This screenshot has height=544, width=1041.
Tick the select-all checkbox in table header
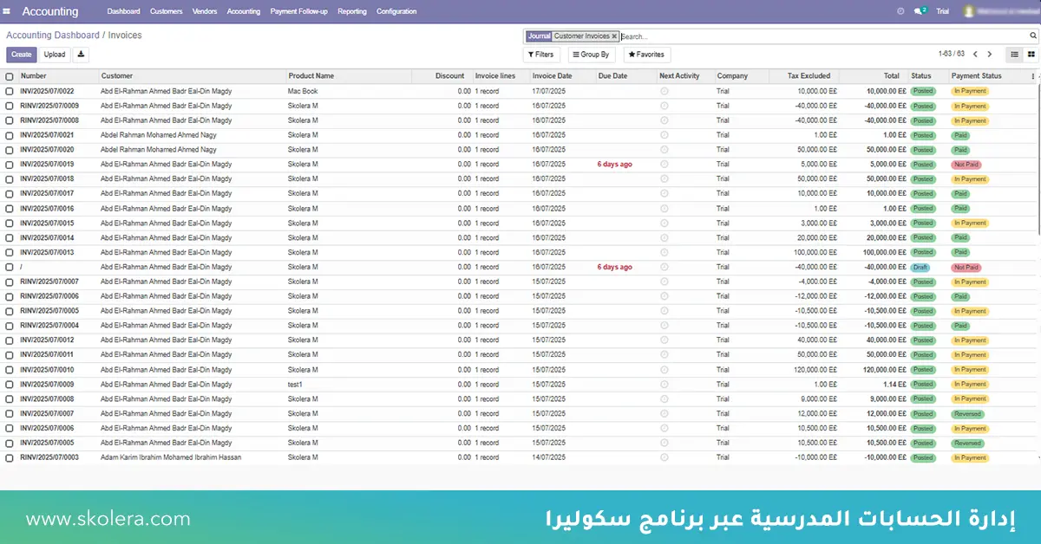[x=10, y=76]
